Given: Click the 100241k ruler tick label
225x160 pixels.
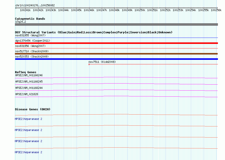Looking at the screenshot, I should tap(25, 10).
